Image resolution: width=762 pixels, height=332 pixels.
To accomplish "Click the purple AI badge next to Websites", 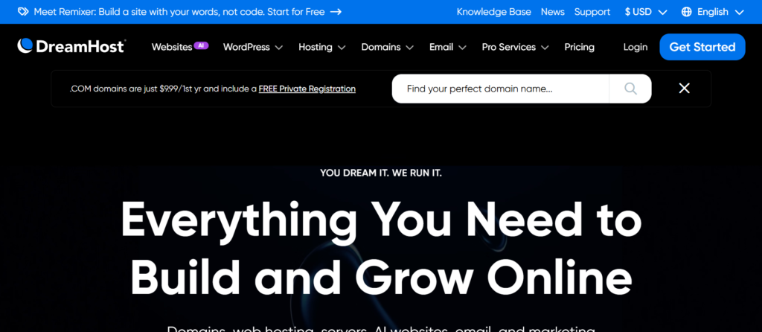I will tap(201, 45).
